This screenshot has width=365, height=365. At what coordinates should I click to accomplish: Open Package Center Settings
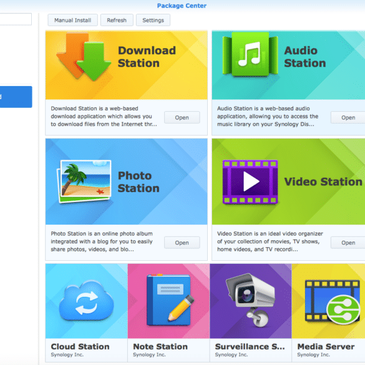pyautogui.click(x=153, y=20)
